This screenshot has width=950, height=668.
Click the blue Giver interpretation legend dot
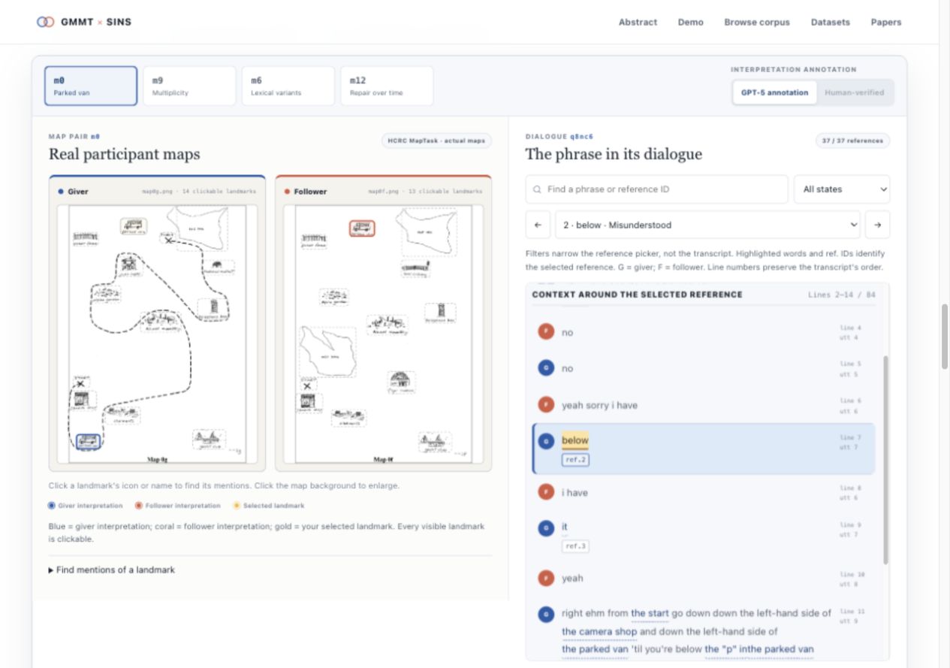pyautogui.click(x=52, y=506)
